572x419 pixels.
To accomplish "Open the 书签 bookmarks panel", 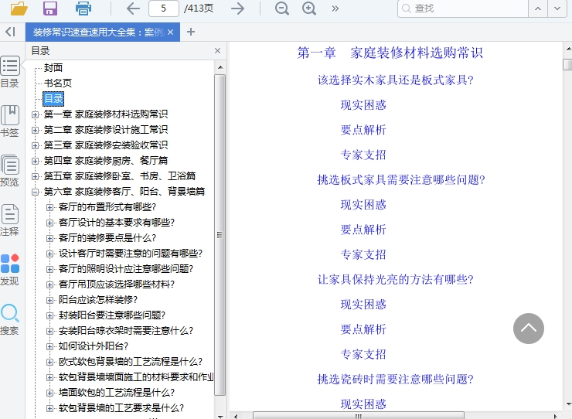I will [x=10, y=121].
